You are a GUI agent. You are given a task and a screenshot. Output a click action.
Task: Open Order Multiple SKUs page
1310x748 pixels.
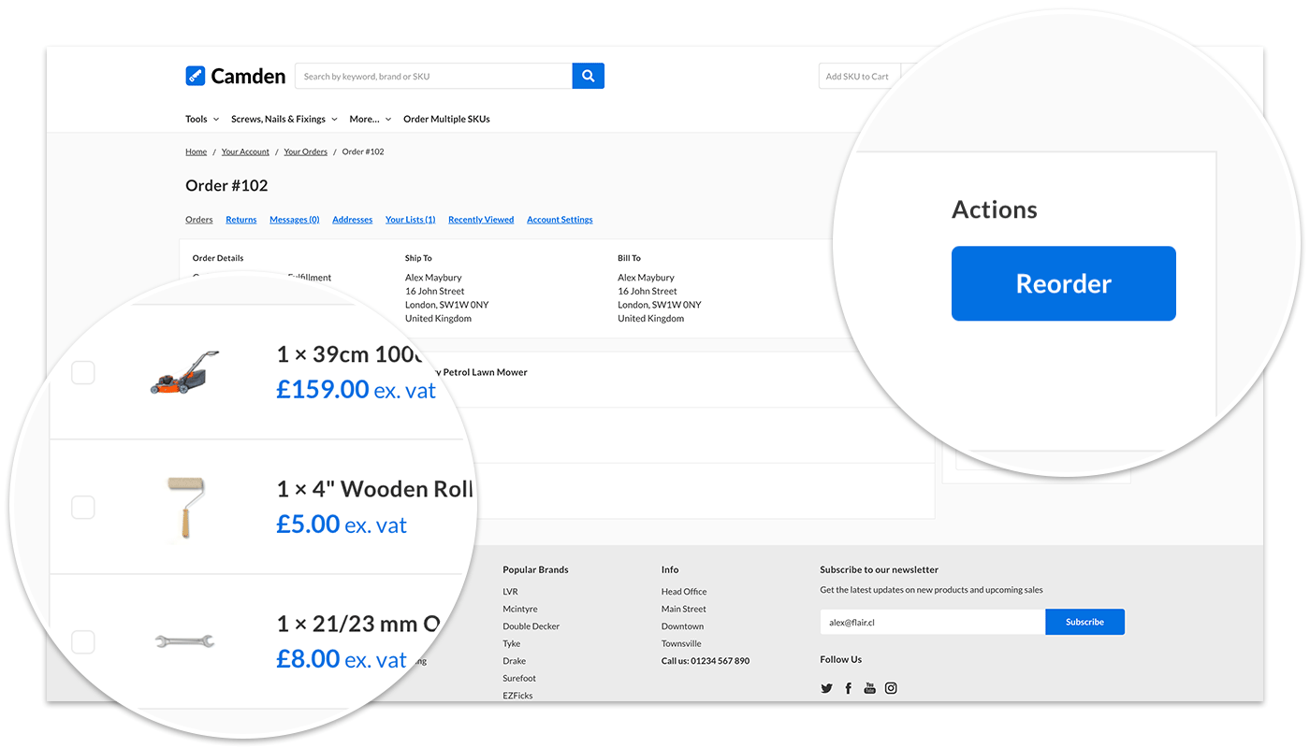click(x=446, y=119)
